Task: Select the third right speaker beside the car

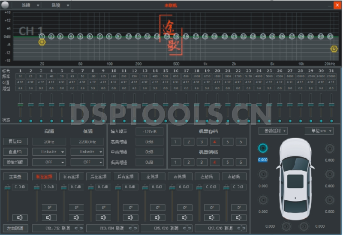Action: (x=329, y=200)
